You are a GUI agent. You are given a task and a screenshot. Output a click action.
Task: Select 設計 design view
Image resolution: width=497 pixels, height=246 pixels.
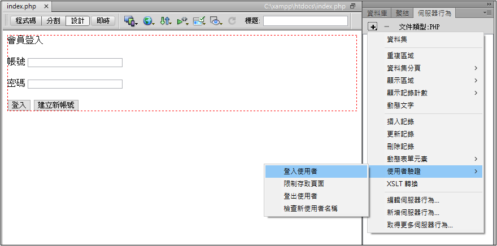click(x=78, y=21)
